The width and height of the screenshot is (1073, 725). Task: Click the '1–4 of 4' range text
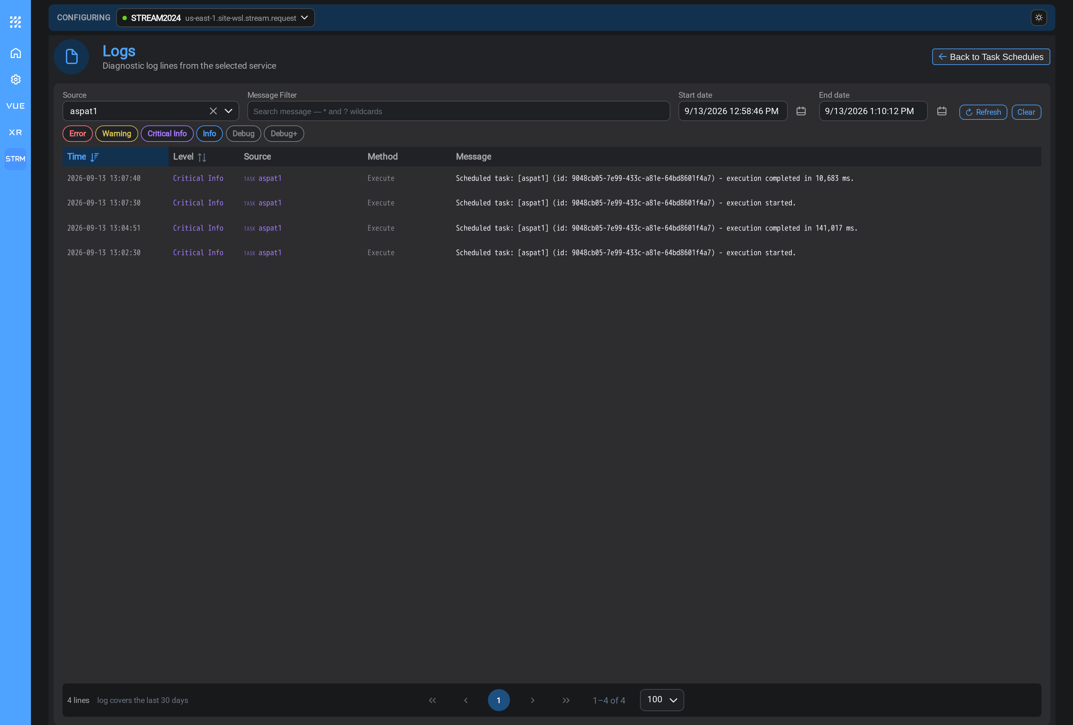pyautogui.click(x=608, y=700)
